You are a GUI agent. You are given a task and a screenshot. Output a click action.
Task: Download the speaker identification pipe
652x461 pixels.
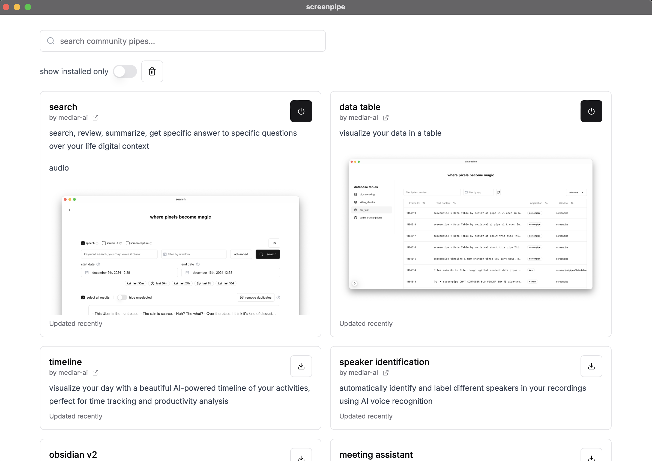pyautogui.click(x=591, y=366)
